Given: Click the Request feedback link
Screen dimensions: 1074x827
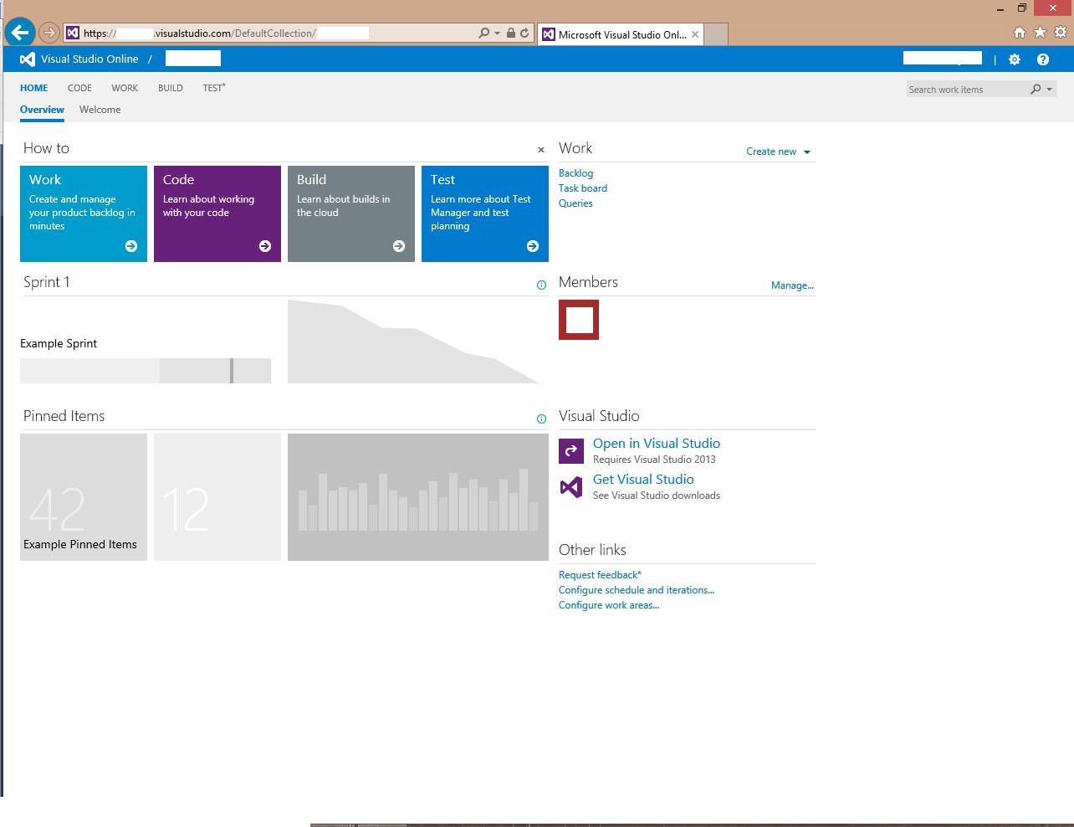Looking at the screenshot, I should [600, 575].
